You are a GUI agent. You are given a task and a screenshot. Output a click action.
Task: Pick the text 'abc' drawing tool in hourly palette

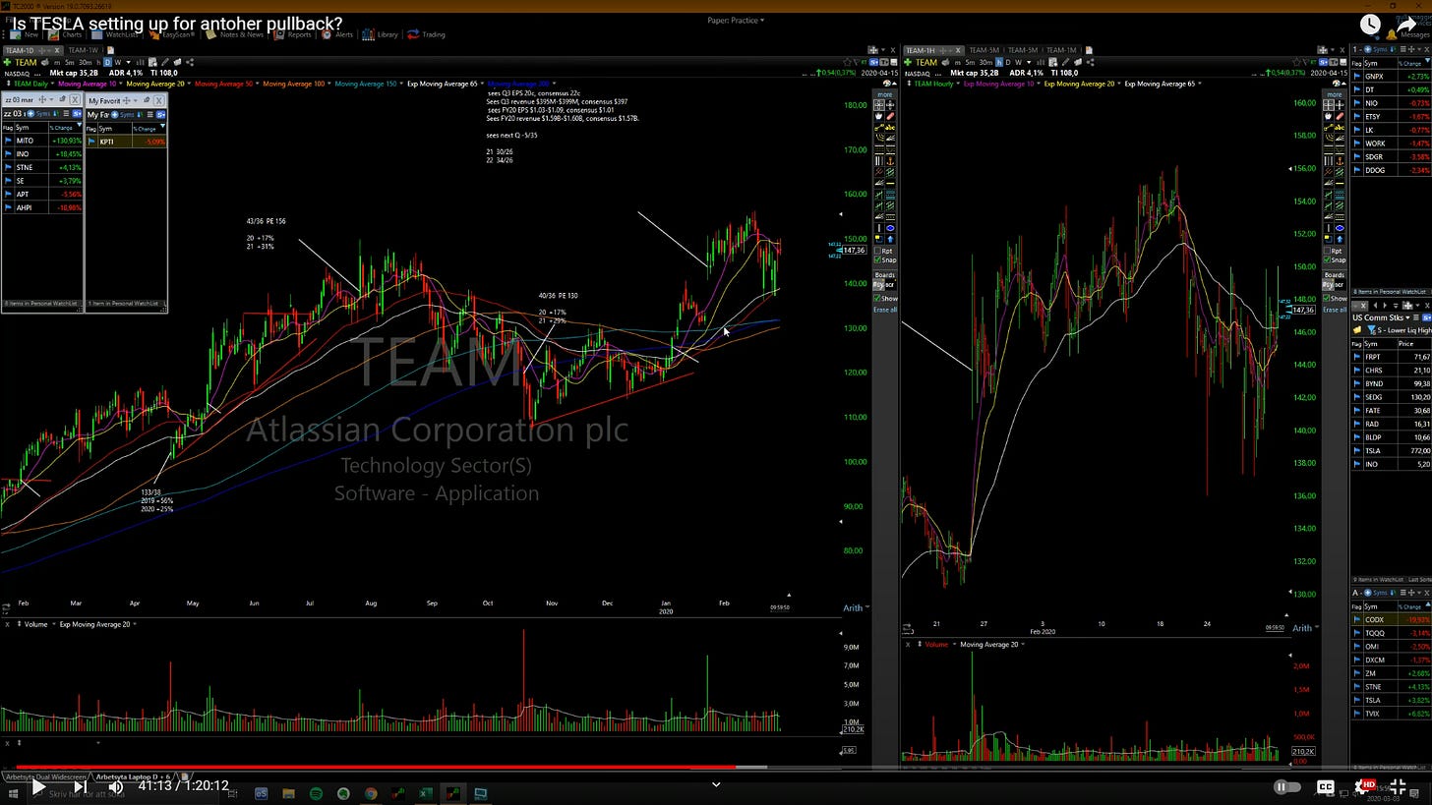pyautogui.click(x=1341, y=128)
